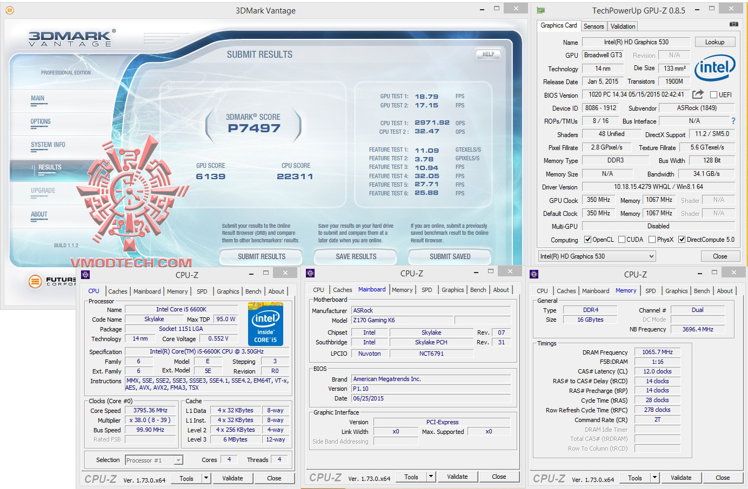Viewport: 748px width, 489px height.
Task: Click the GPU-Z screenshot camera icon
Action: point(733,24)
